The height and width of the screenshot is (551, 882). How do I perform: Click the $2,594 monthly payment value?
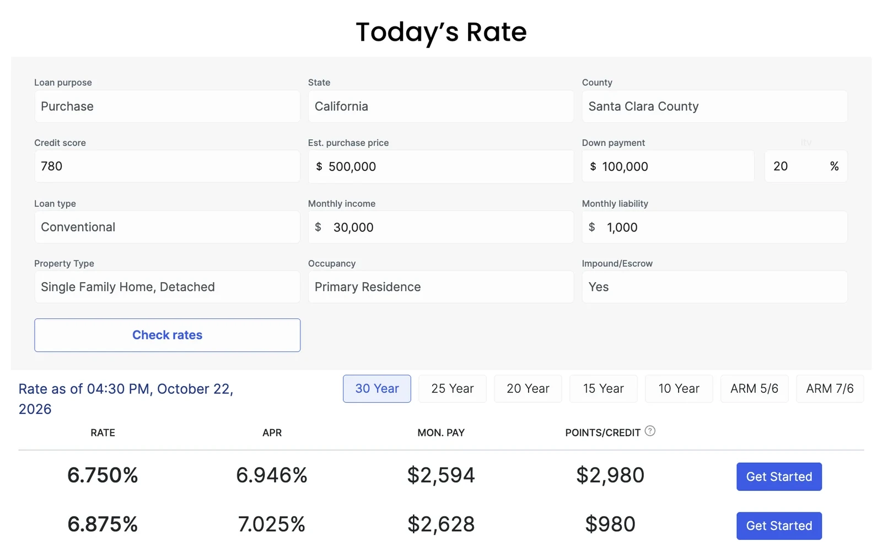point(441,475)
